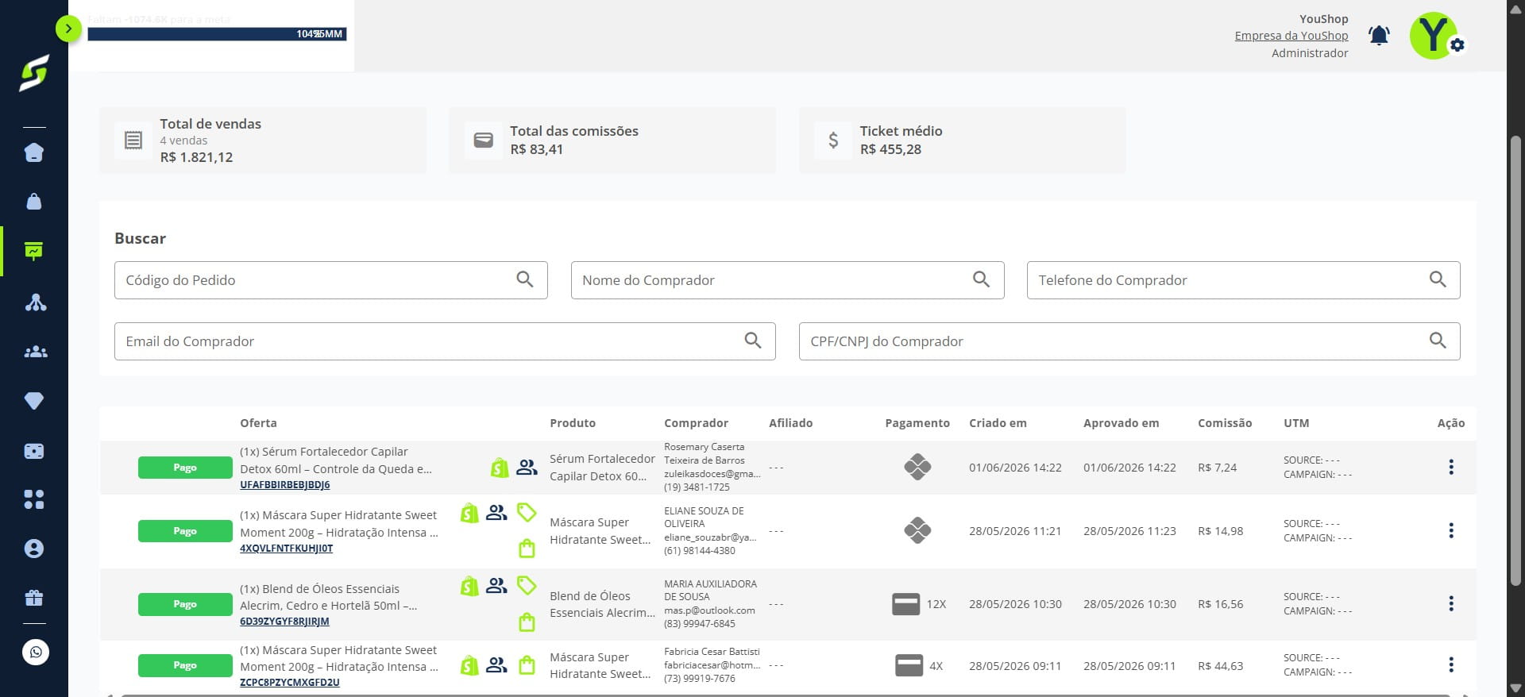Viewport: 1525px width, 697px height.
Task: Click credit card icon for 12X order
Action: click(906, 604)
